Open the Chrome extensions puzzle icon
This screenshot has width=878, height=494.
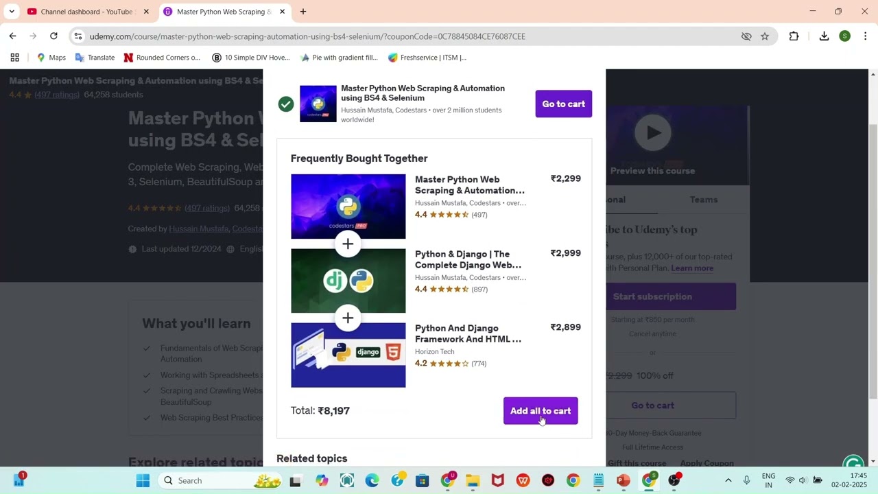794,36
